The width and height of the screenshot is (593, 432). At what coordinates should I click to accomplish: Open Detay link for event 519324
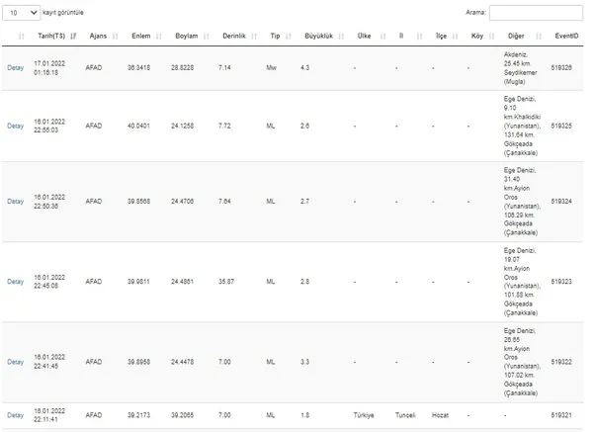click(x=15, y=201)
